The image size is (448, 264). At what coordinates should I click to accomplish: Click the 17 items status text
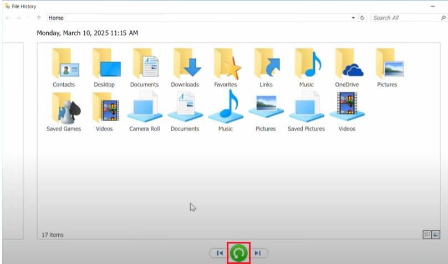[x=53, y=235]
